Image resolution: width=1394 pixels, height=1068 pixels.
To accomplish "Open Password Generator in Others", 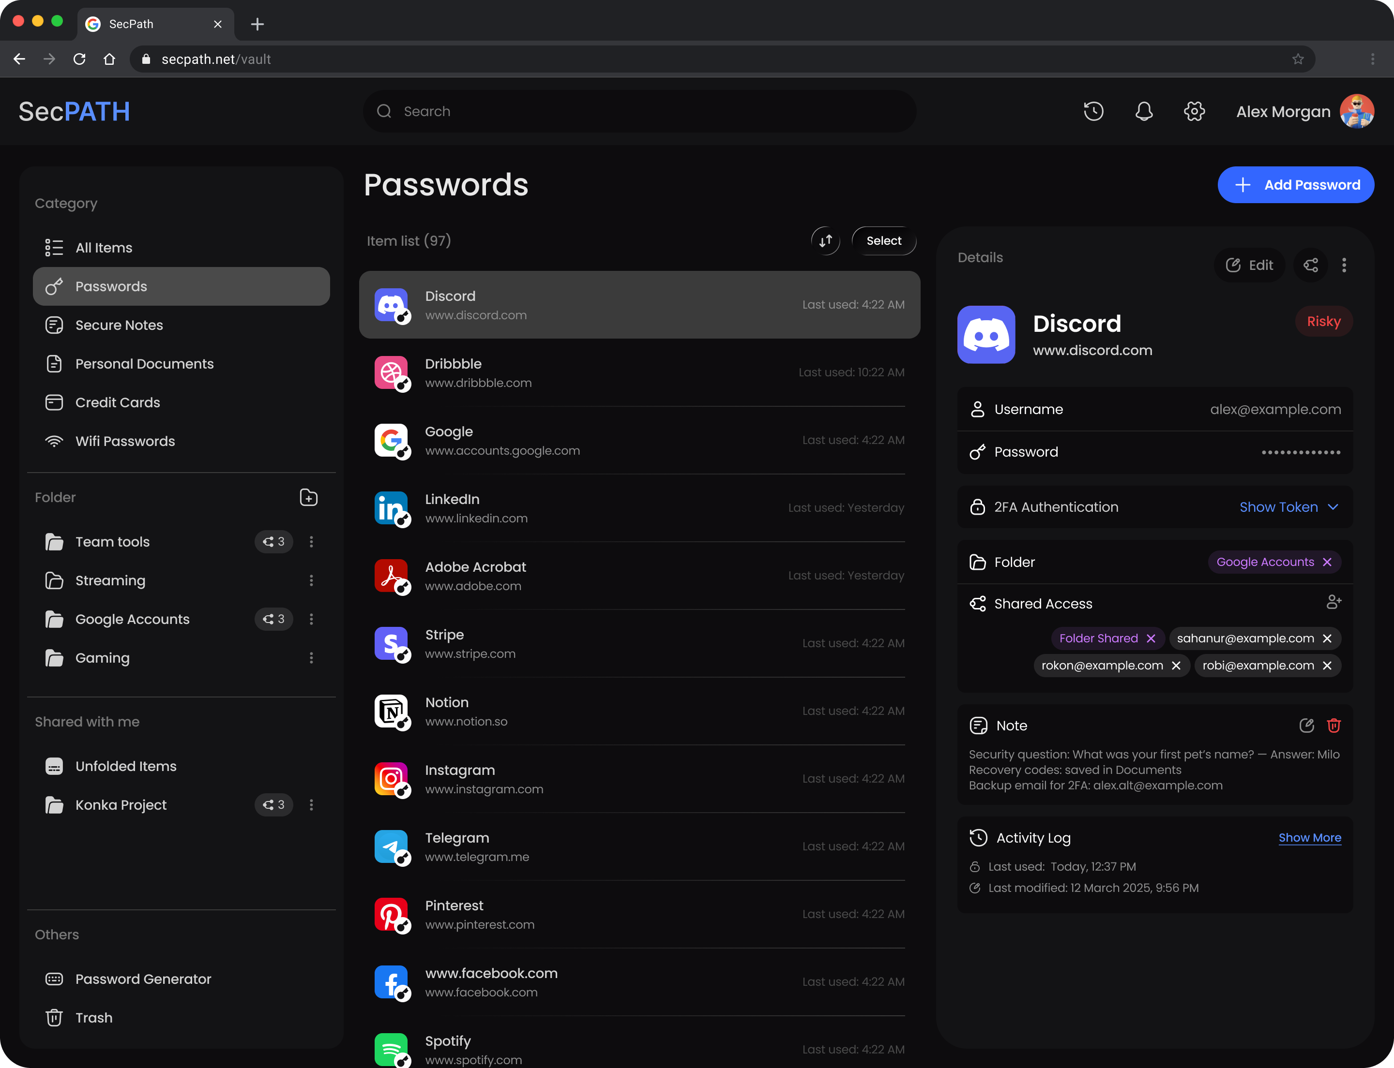I will 182,979.
